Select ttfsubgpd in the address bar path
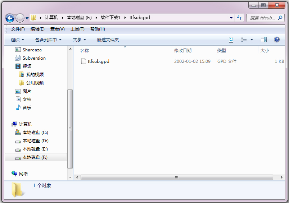 click(x=140, y=18)
